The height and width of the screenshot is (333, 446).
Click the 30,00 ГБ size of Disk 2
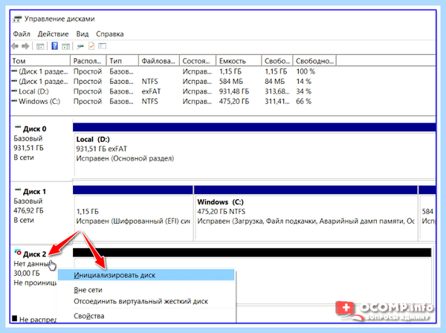pyautogui.click(x=27, y=273)
